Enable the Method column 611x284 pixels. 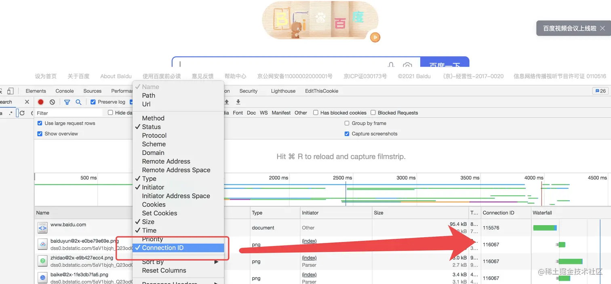pos(178,118)
